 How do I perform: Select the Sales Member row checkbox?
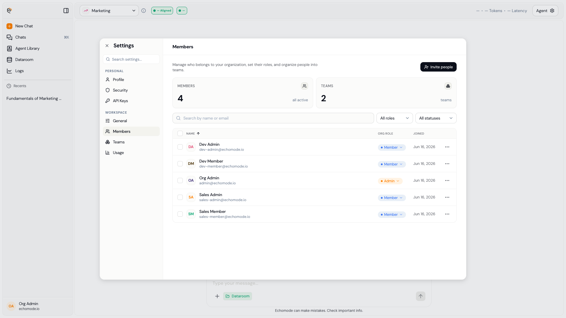[180, 214]
